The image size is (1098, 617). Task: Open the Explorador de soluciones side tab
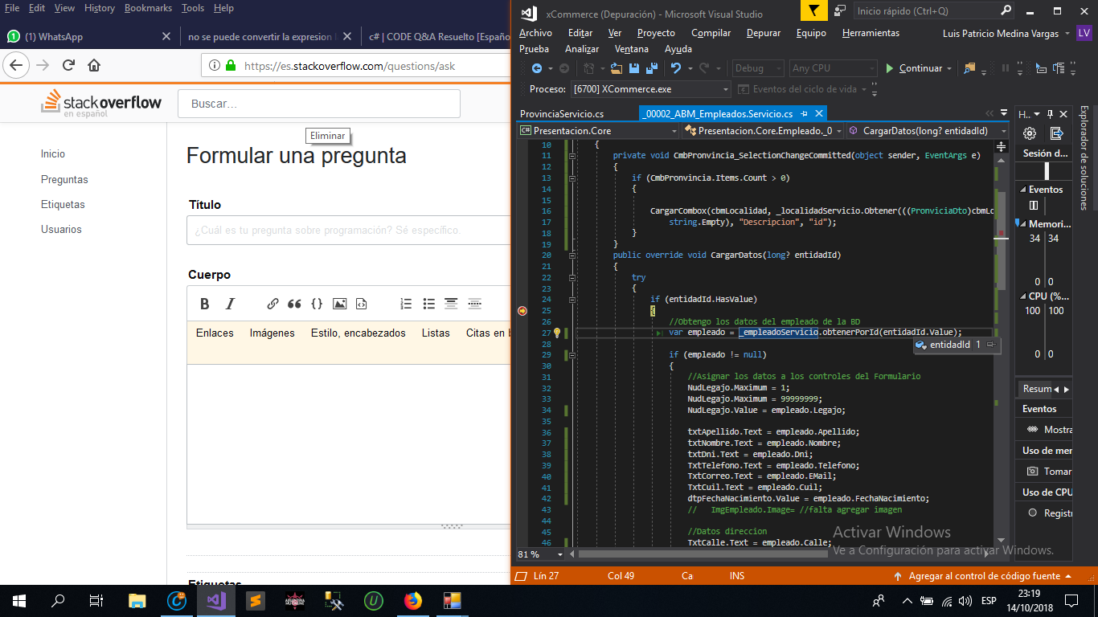click(1084, 157)
